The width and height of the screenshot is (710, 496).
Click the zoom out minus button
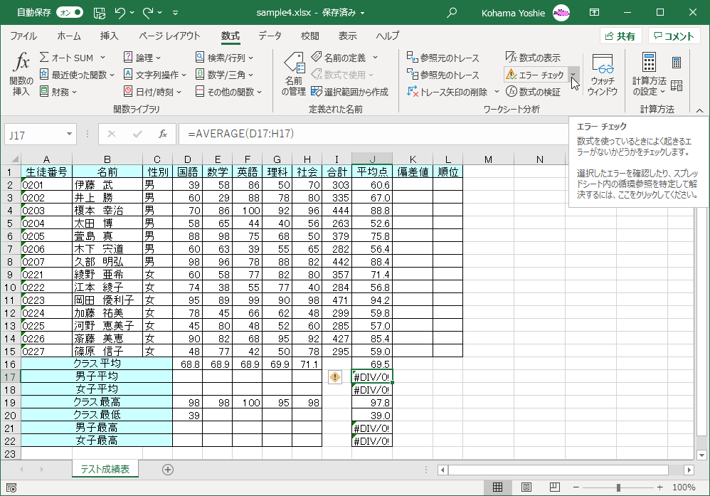point(576,487)
